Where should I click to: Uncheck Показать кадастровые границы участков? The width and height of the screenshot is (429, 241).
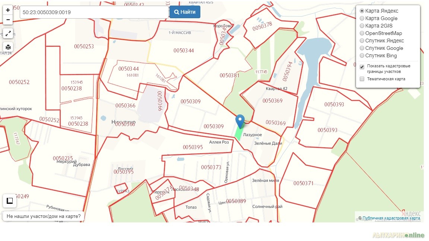pos(362,67)
